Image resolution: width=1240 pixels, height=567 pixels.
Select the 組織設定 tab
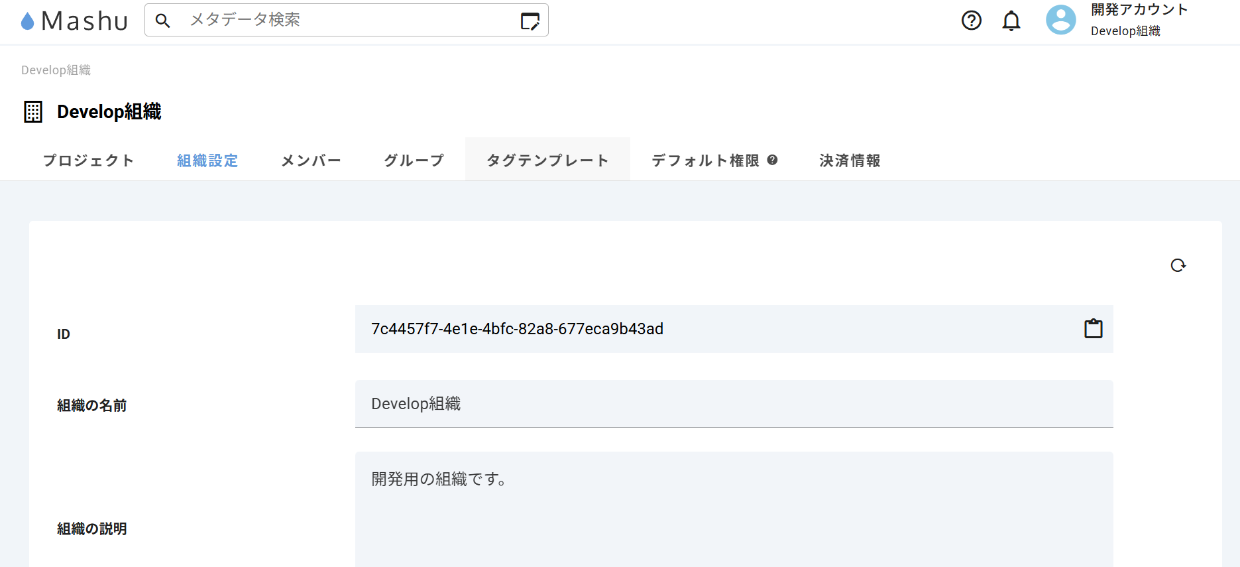207,160
